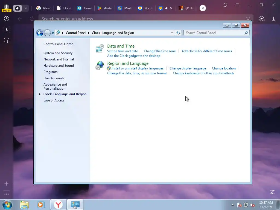Open the Region and Language heading
The image size is (280, 210).
point(128,63)
